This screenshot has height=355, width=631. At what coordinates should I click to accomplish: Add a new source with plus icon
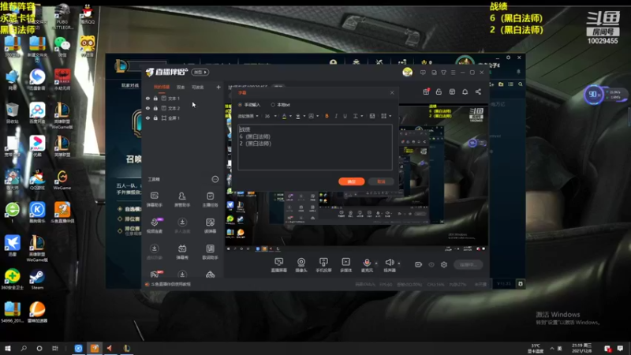218,87
